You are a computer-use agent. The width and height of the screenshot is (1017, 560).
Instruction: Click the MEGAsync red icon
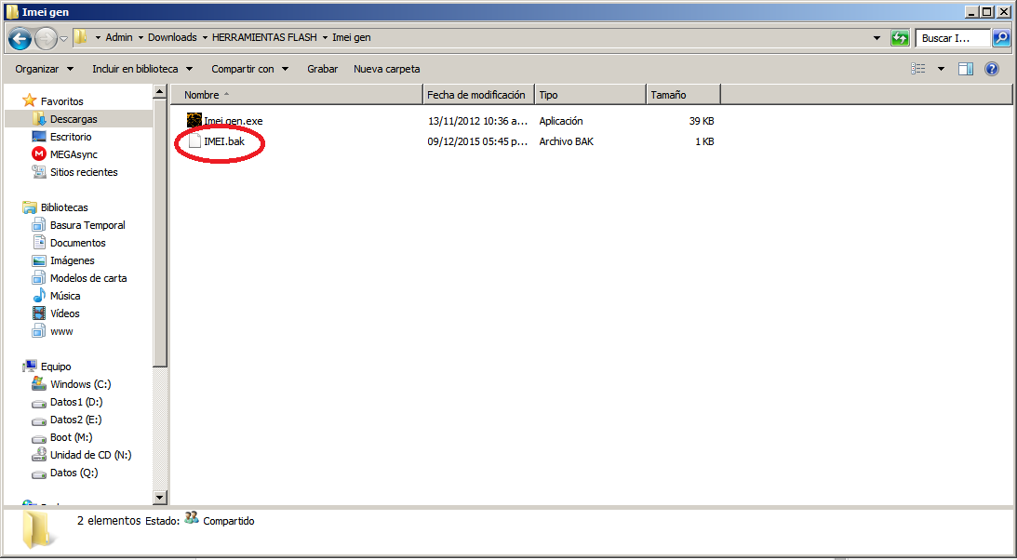pos(39,154)
